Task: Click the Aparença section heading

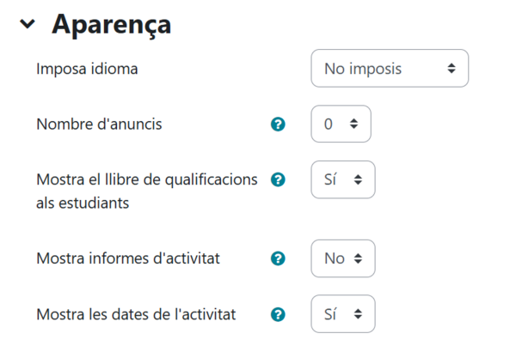Action: (x=111, y=25)
